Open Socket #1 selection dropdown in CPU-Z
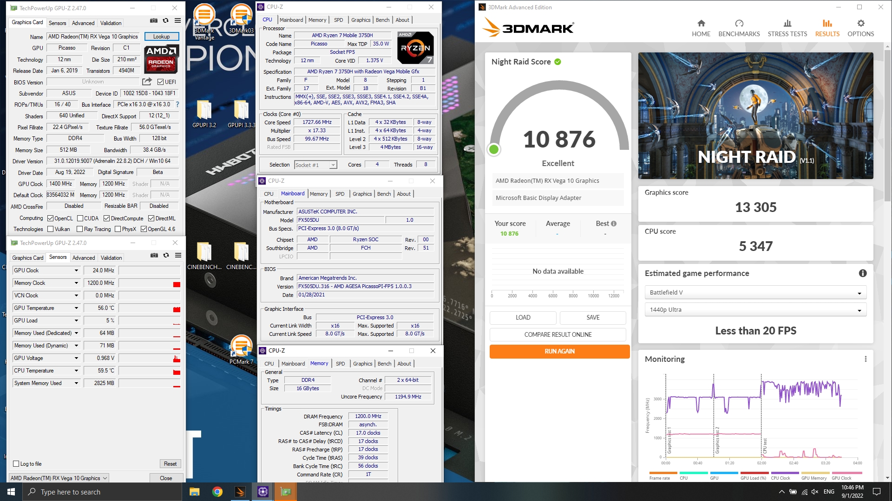Image resolution: width=892 pixels, height=501 pixels. click(x=315, y=165)
